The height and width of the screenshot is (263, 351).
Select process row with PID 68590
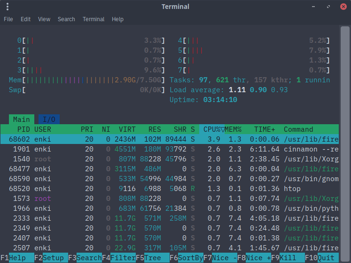click(x=170, y=179)
